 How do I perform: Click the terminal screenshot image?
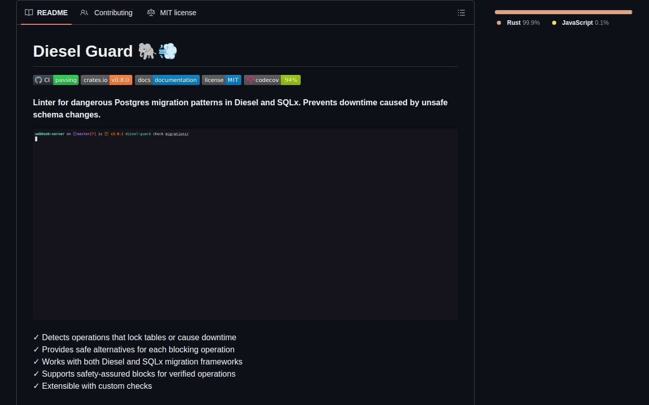(x=245, y=224)
